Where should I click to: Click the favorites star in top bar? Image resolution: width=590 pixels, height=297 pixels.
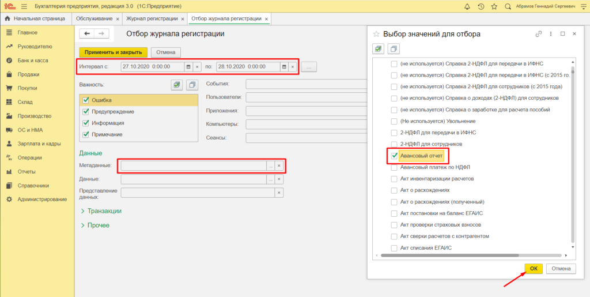click(x=494, y=7)
